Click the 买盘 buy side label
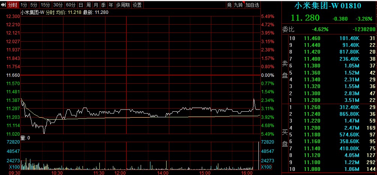Image resolution: width=377 pixels, height=175 pixels. tap(285, 138)
